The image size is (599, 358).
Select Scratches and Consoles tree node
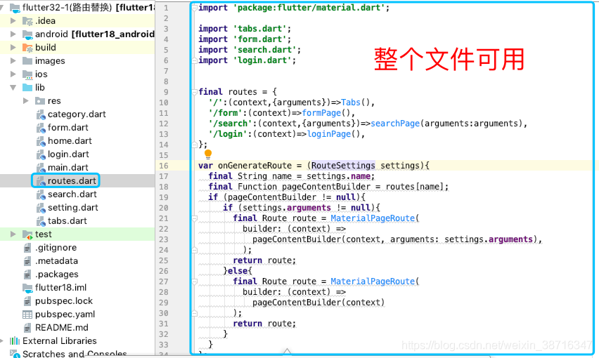[x=75, y=353]
